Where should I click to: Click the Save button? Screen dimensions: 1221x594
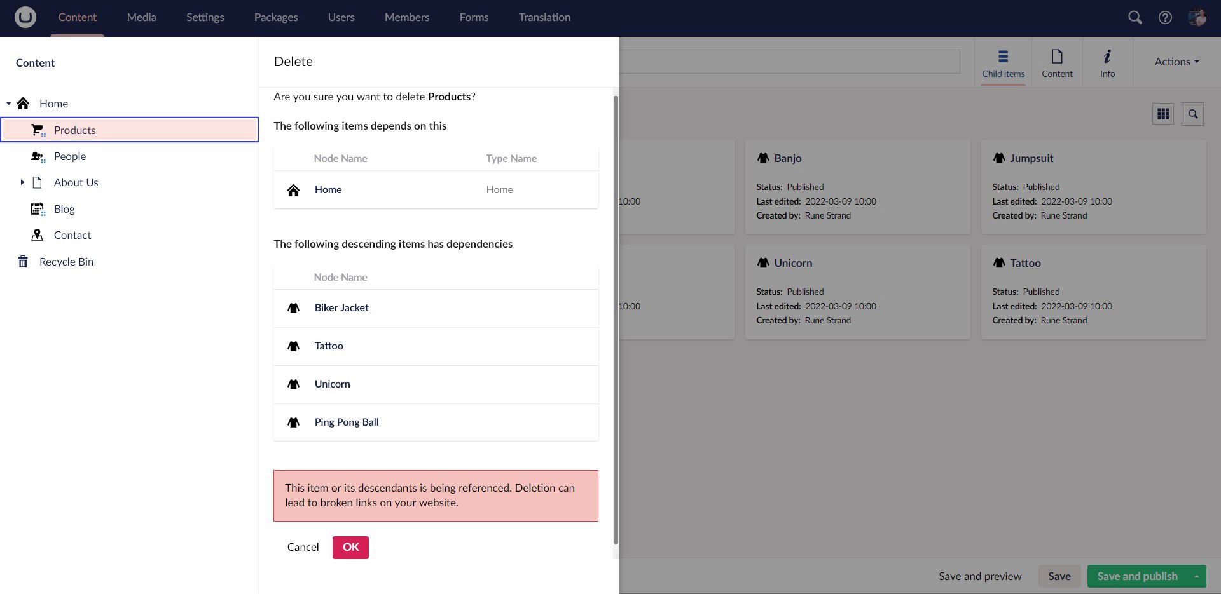1059,576
